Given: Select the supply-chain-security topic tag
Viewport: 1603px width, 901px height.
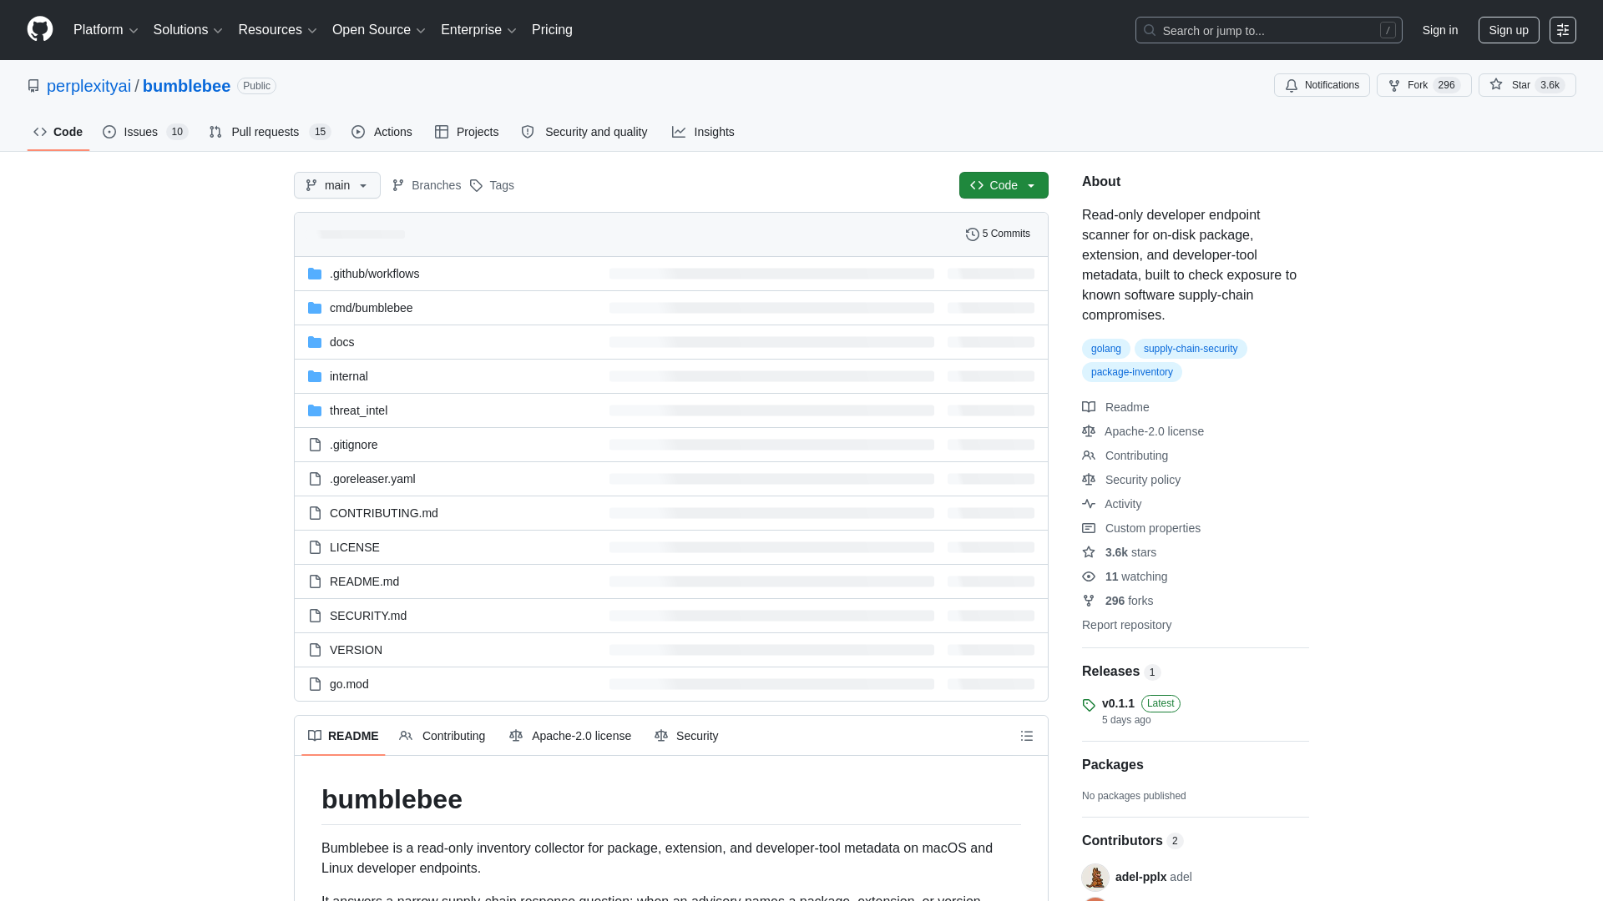Looking at the screenshot, I should pos(1191,349).
